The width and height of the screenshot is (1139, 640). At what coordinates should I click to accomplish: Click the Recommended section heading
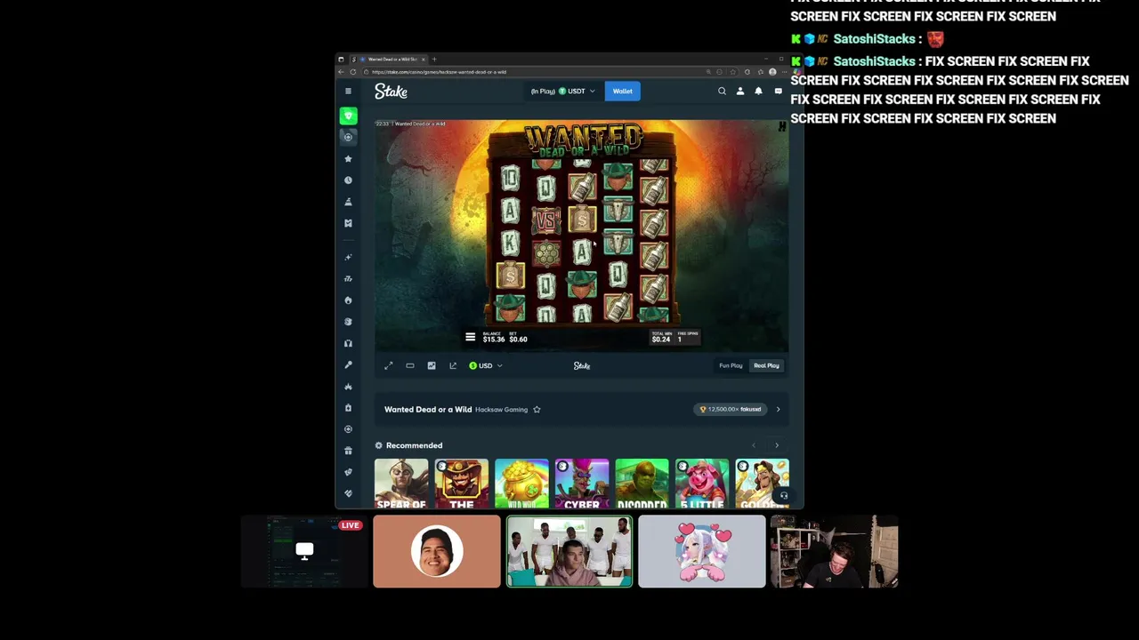[414, 445]
